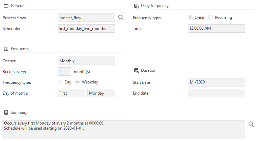
Task: Click the empty End date field
Action: click(x=216, y=93)
